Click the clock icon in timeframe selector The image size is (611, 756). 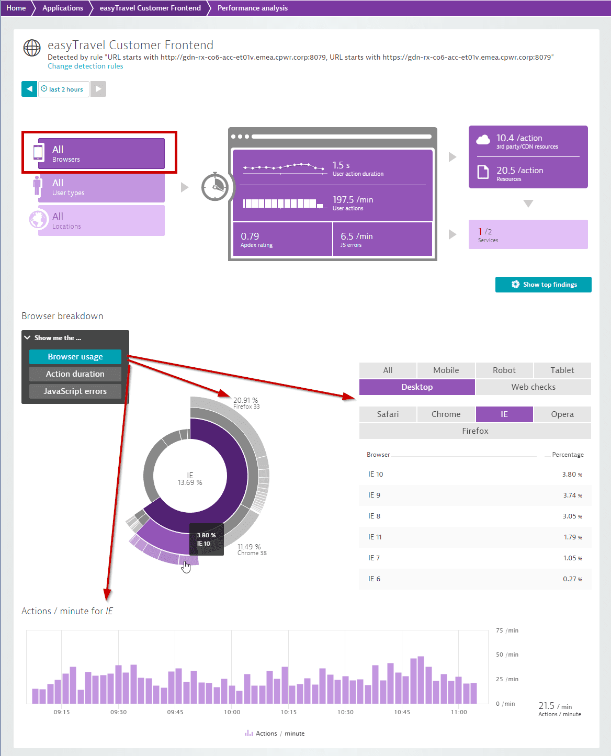[x=44, y=89]
